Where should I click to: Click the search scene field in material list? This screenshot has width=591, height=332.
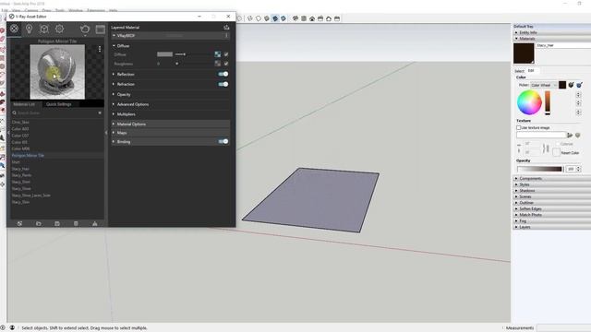(56, 113)
